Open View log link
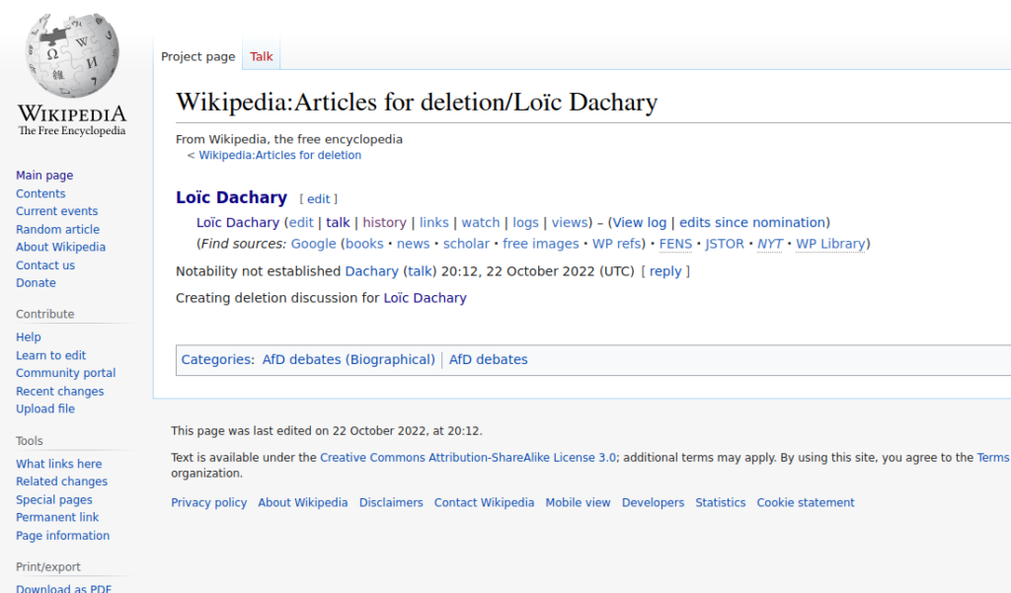This screenshot has height=593, width=1011. click(x=639, y=222)
